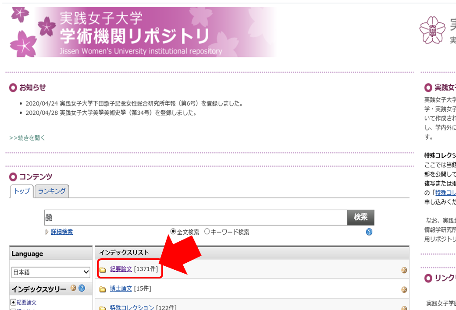Viewport: 456px width, 310px height.
Task: Click the お知らせ section heading
Action: tap(32, 88)
